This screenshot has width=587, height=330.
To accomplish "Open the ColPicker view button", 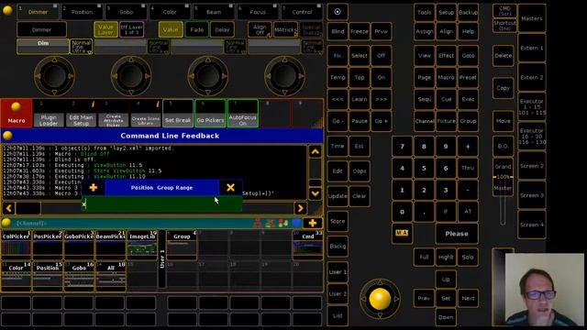I will click(17, 245).
